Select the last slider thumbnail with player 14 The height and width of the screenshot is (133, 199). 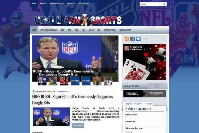108,81
